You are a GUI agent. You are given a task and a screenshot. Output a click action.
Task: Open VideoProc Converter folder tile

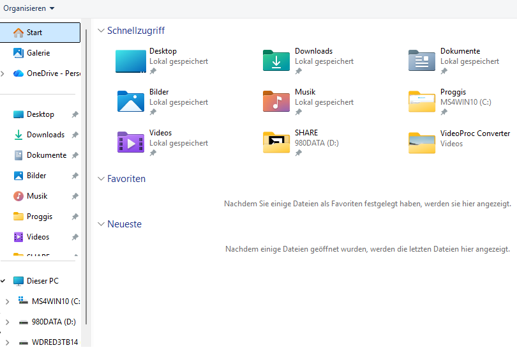[460, 143]
